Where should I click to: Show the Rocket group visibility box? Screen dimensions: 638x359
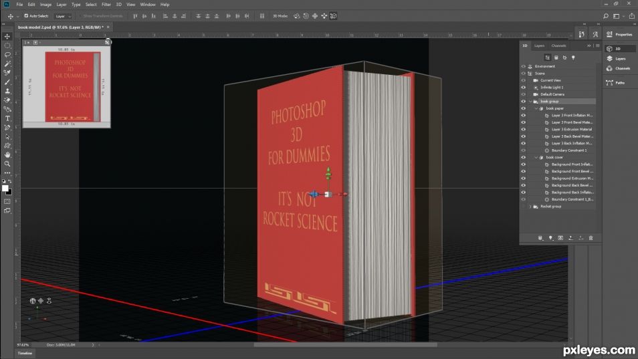(524, 207)
